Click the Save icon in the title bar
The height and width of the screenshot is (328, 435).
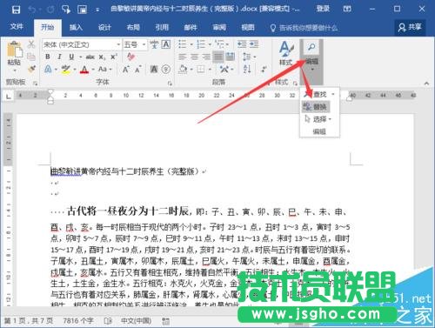(x=16, y=10)
